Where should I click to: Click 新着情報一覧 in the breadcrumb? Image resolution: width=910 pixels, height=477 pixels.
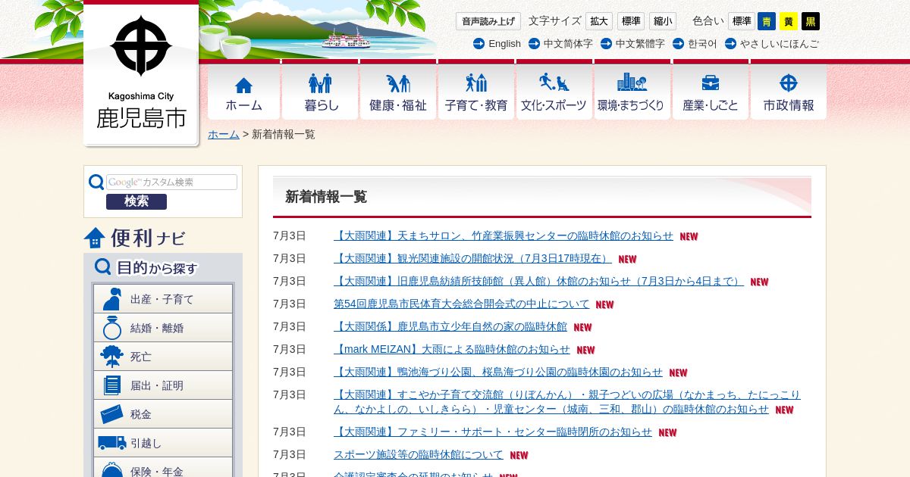(x=284, y=134)
